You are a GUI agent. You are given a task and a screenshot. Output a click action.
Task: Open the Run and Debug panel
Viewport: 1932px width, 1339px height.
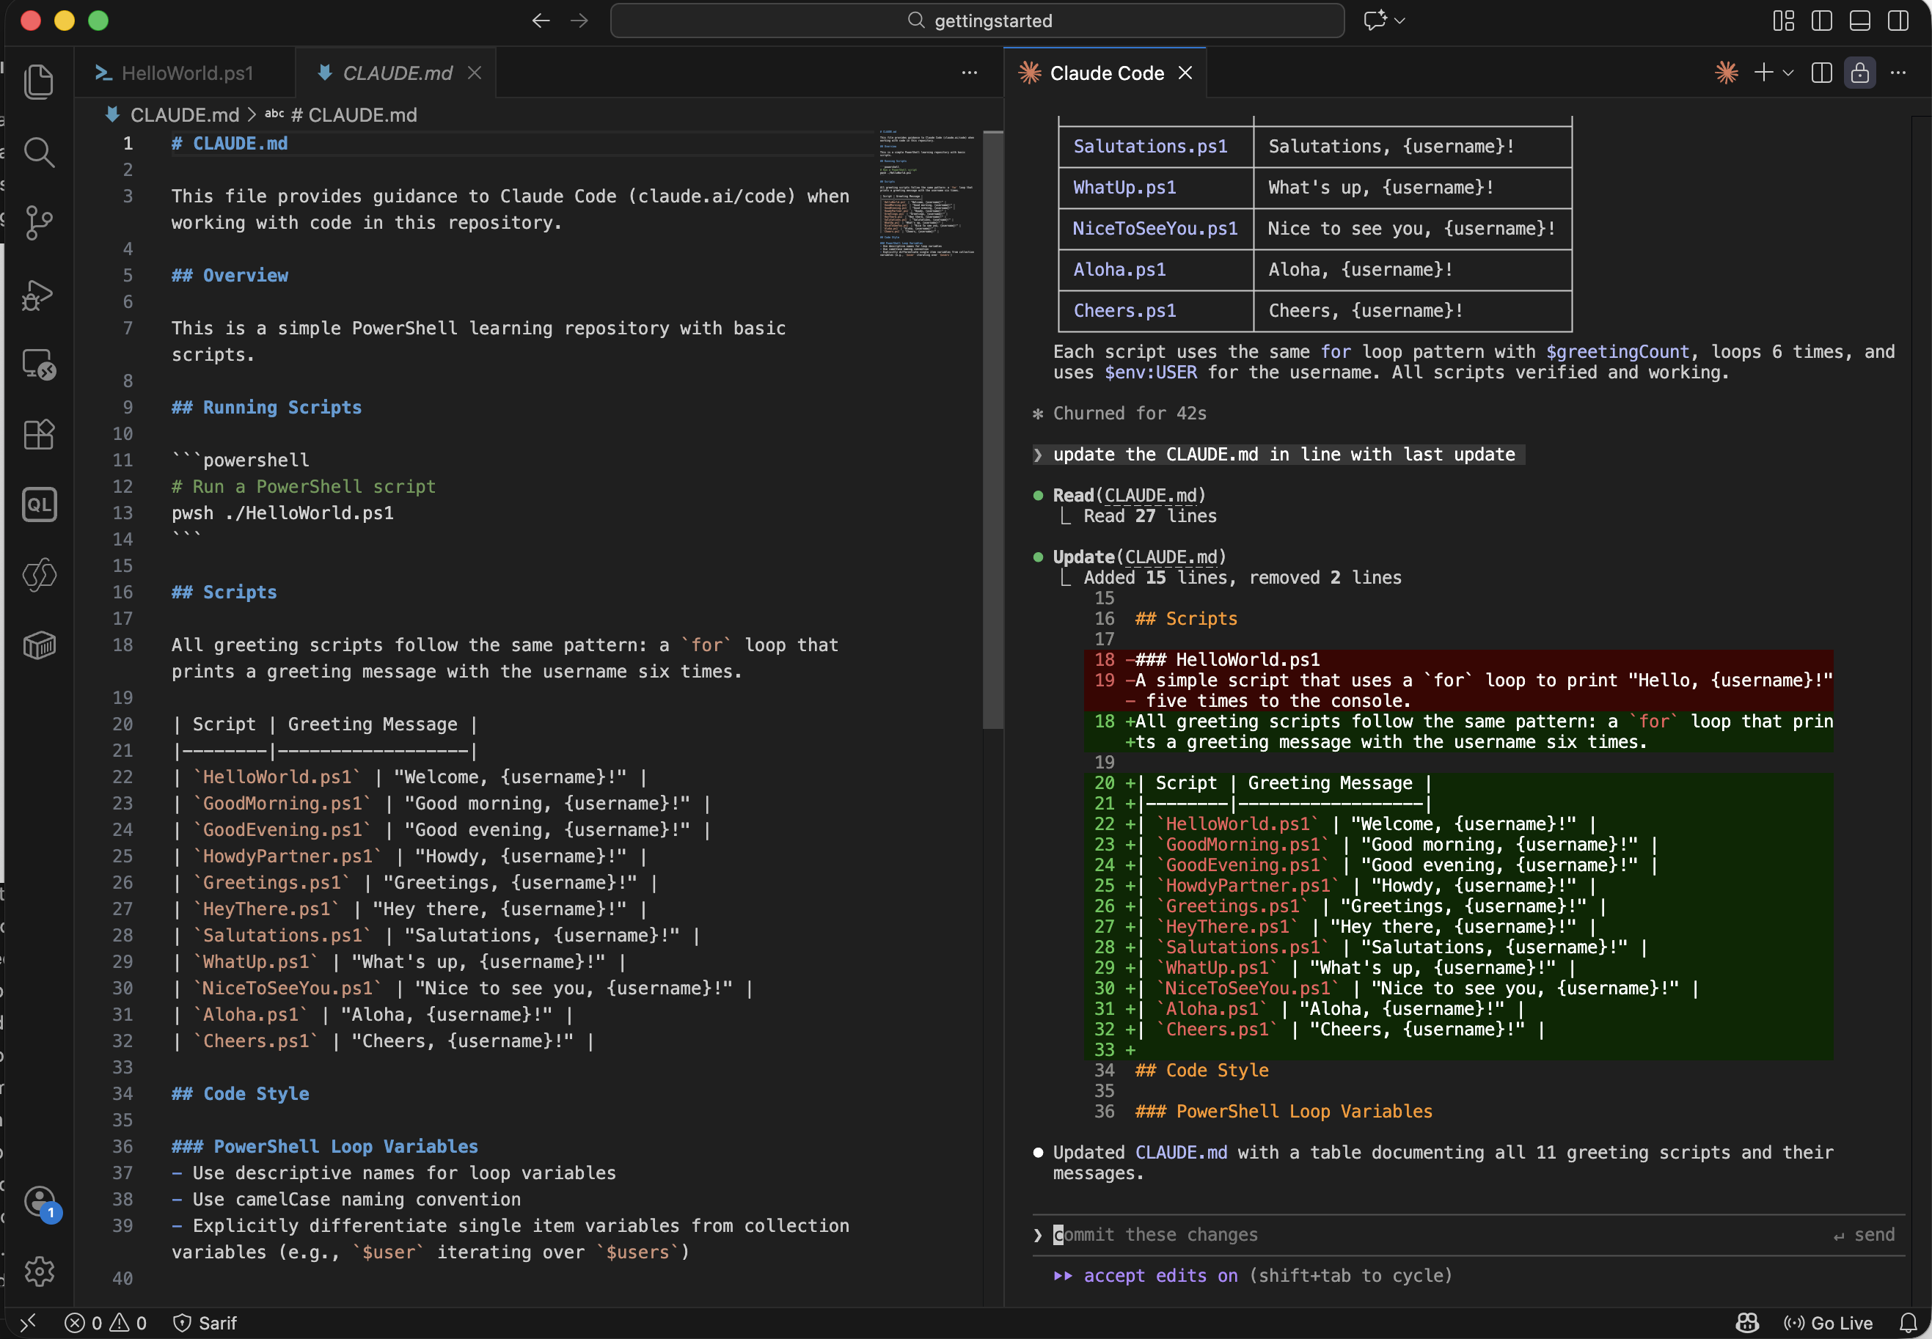(x=39, y=296)
